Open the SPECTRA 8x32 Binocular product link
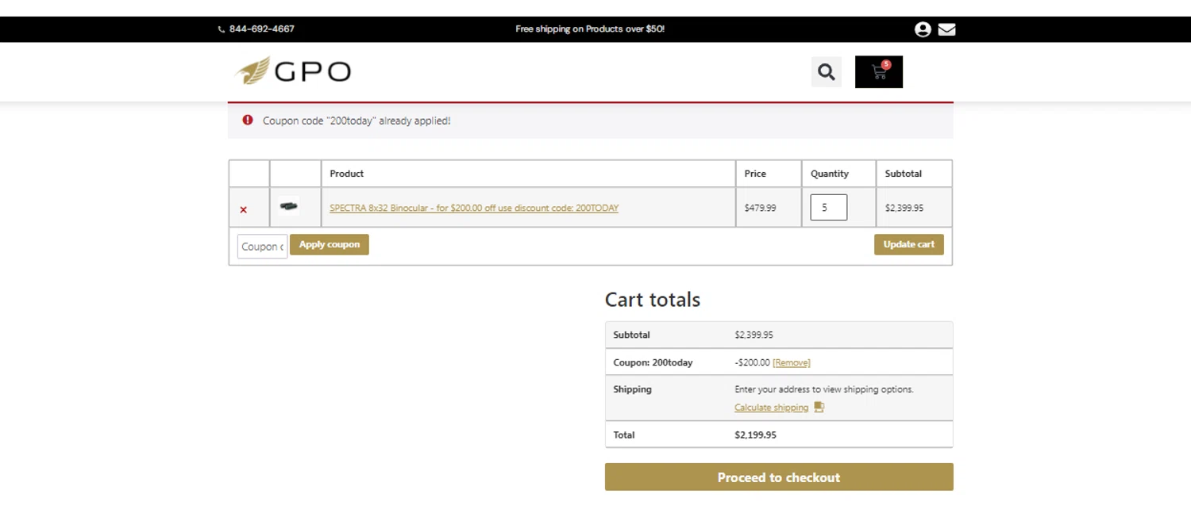Screen dimensions: 1191x517 coord(474,208)
